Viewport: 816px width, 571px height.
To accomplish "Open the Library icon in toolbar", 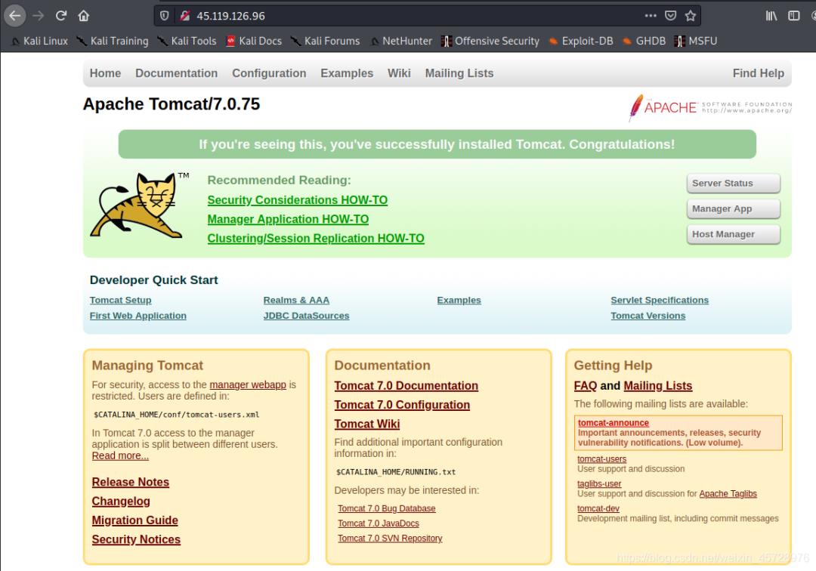I will tap(771, 16).
